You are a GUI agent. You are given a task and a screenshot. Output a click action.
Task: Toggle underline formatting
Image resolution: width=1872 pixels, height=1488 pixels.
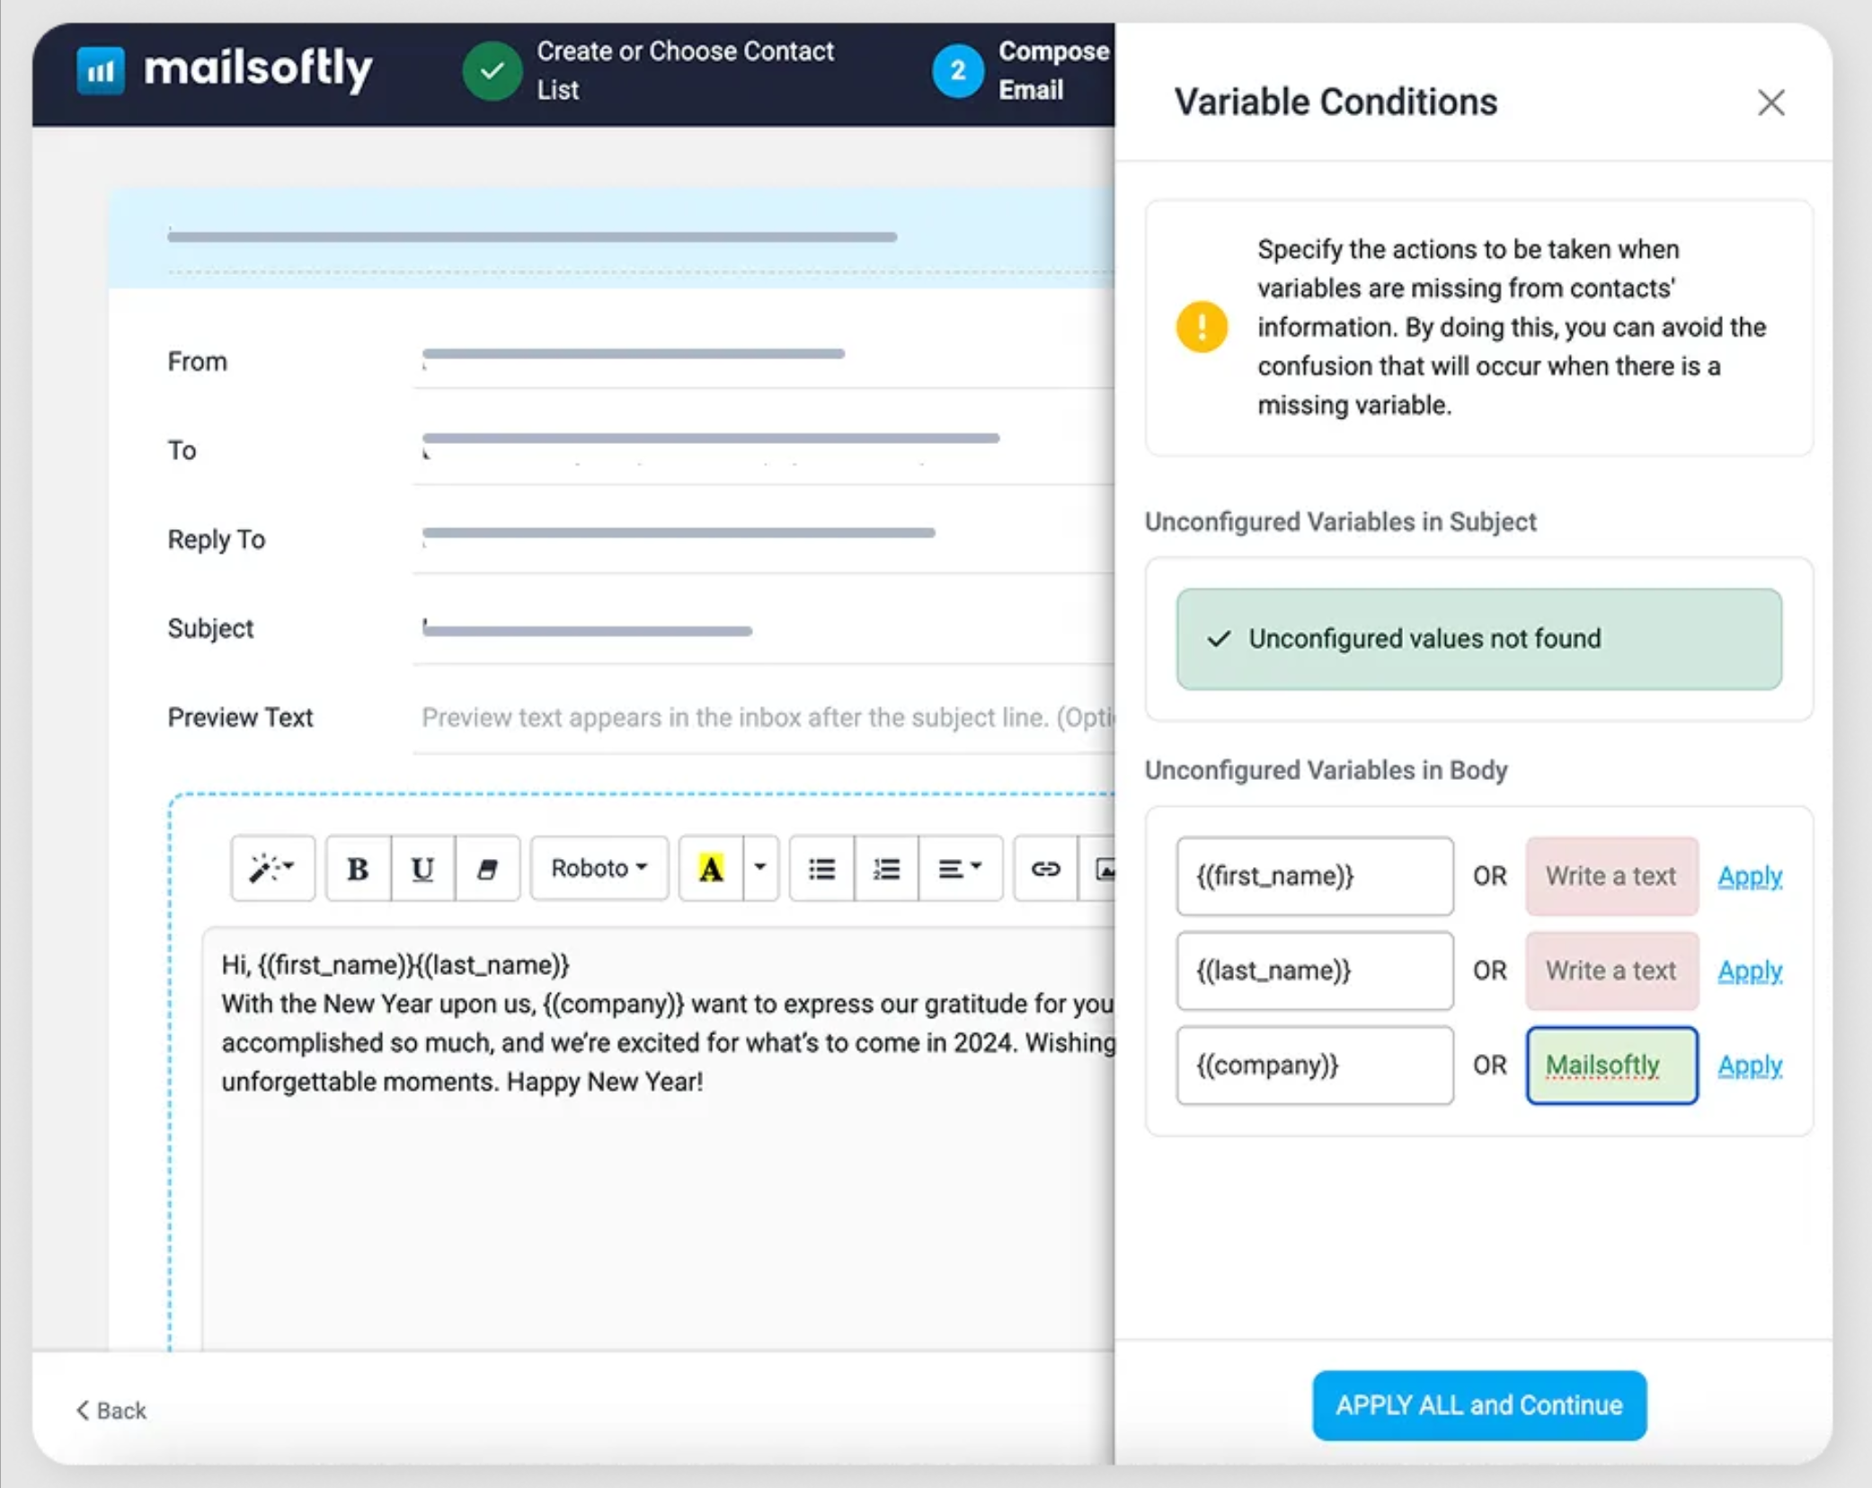[x=421, y=869]
